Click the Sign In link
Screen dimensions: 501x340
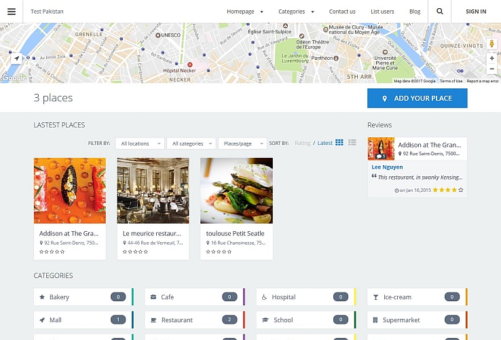pos(476,12)
